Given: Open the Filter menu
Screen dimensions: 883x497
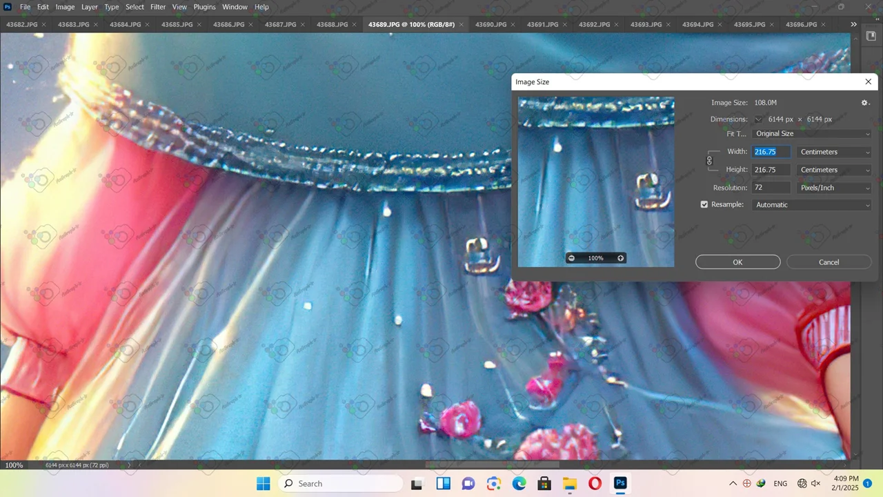Looking at the screenshot, I should [x=158, y=7].
